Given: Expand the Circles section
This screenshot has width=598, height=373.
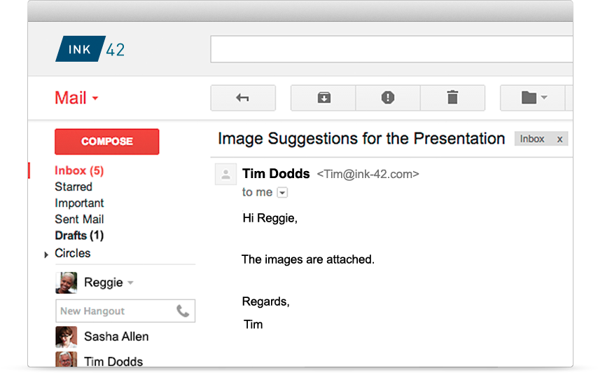Looking at the screenshot, I should pyautogui.click(x=46, y=255).
